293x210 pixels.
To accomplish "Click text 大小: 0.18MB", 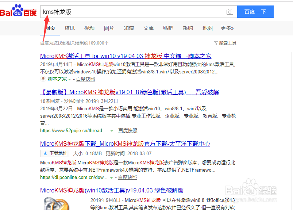I will [x=88, y=153].
